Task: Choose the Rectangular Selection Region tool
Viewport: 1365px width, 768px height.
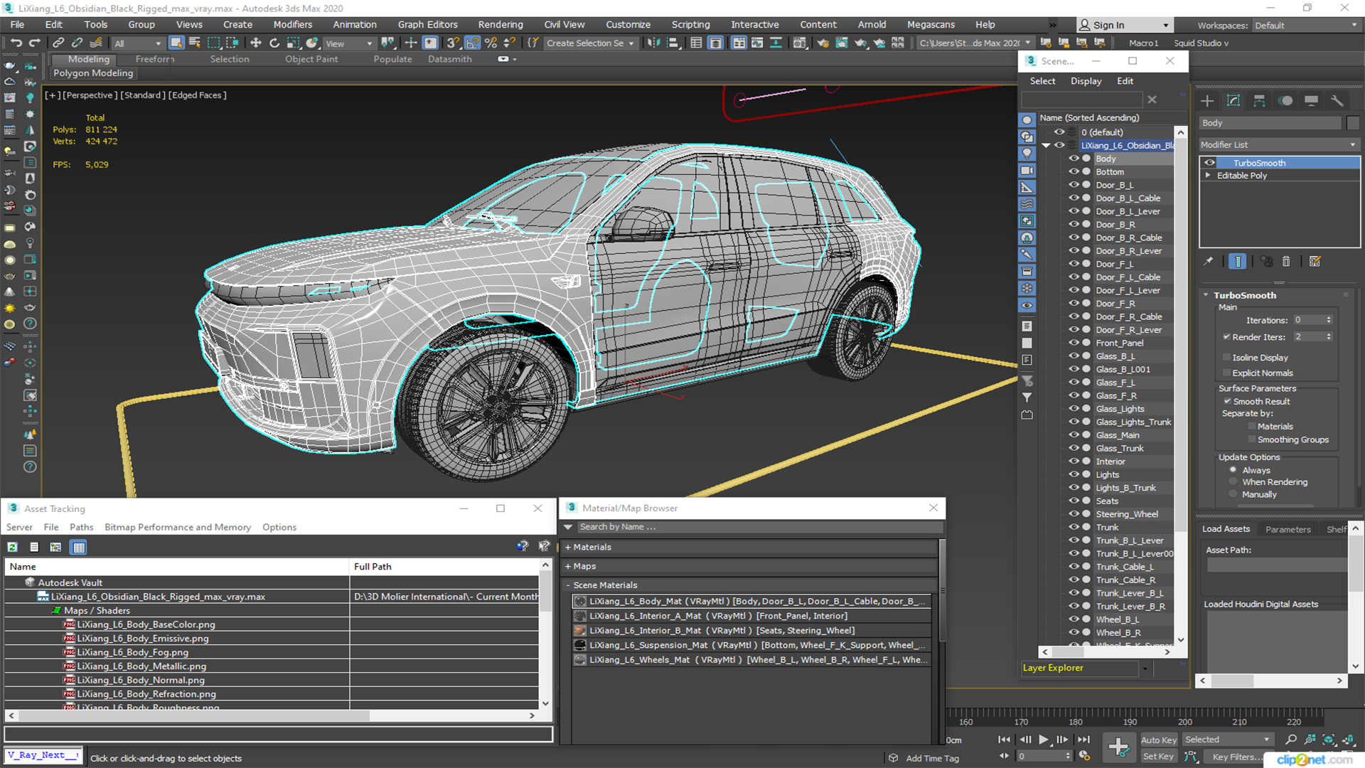Action: (x=213, y=43)
